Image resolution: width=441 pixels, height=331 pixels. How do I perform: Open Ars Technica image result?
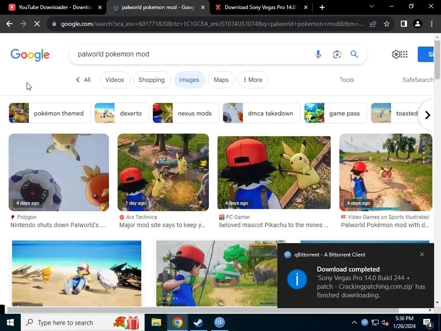click(x=163, y=172)
